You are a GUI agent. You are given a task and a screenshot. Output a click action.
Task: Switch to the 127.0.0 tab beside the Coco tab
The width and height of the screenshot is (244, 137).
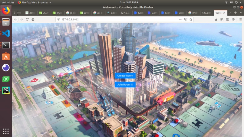coord(125,13)
